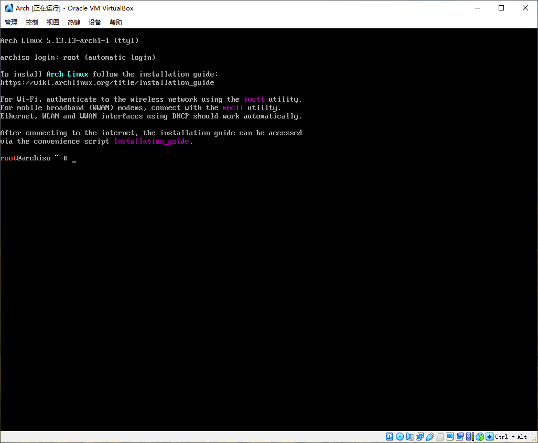538x443 pixels.
Task: Click the audio output status icon
Action: pyautogui.click(x=409, y=436)
